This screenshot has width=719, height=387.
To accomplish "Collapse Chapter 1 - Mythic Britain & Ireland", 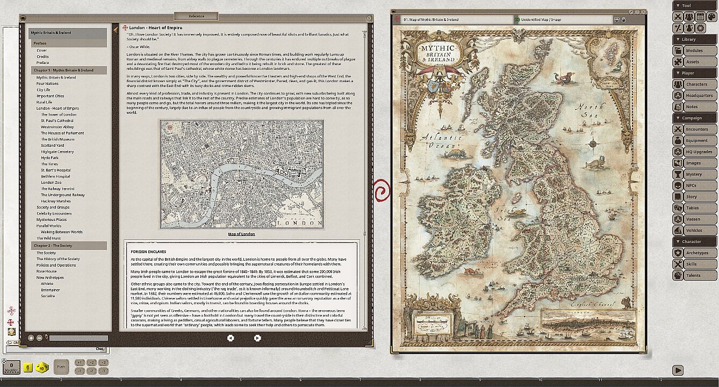I will tap(68, 70).
